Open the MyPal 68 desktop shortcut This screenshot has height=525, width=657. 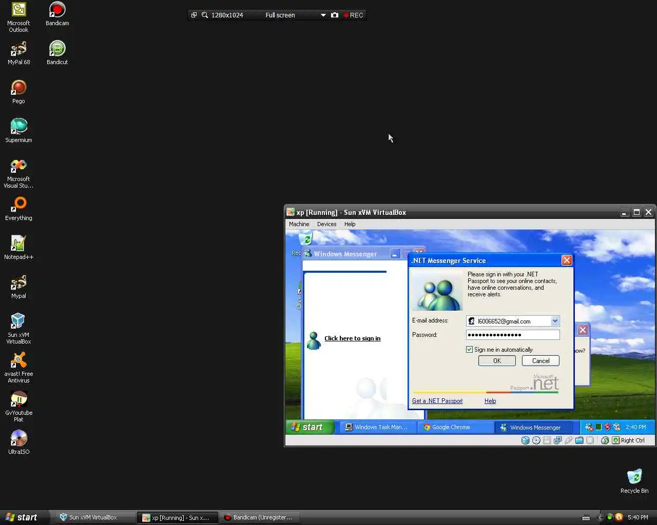[18, 53]
